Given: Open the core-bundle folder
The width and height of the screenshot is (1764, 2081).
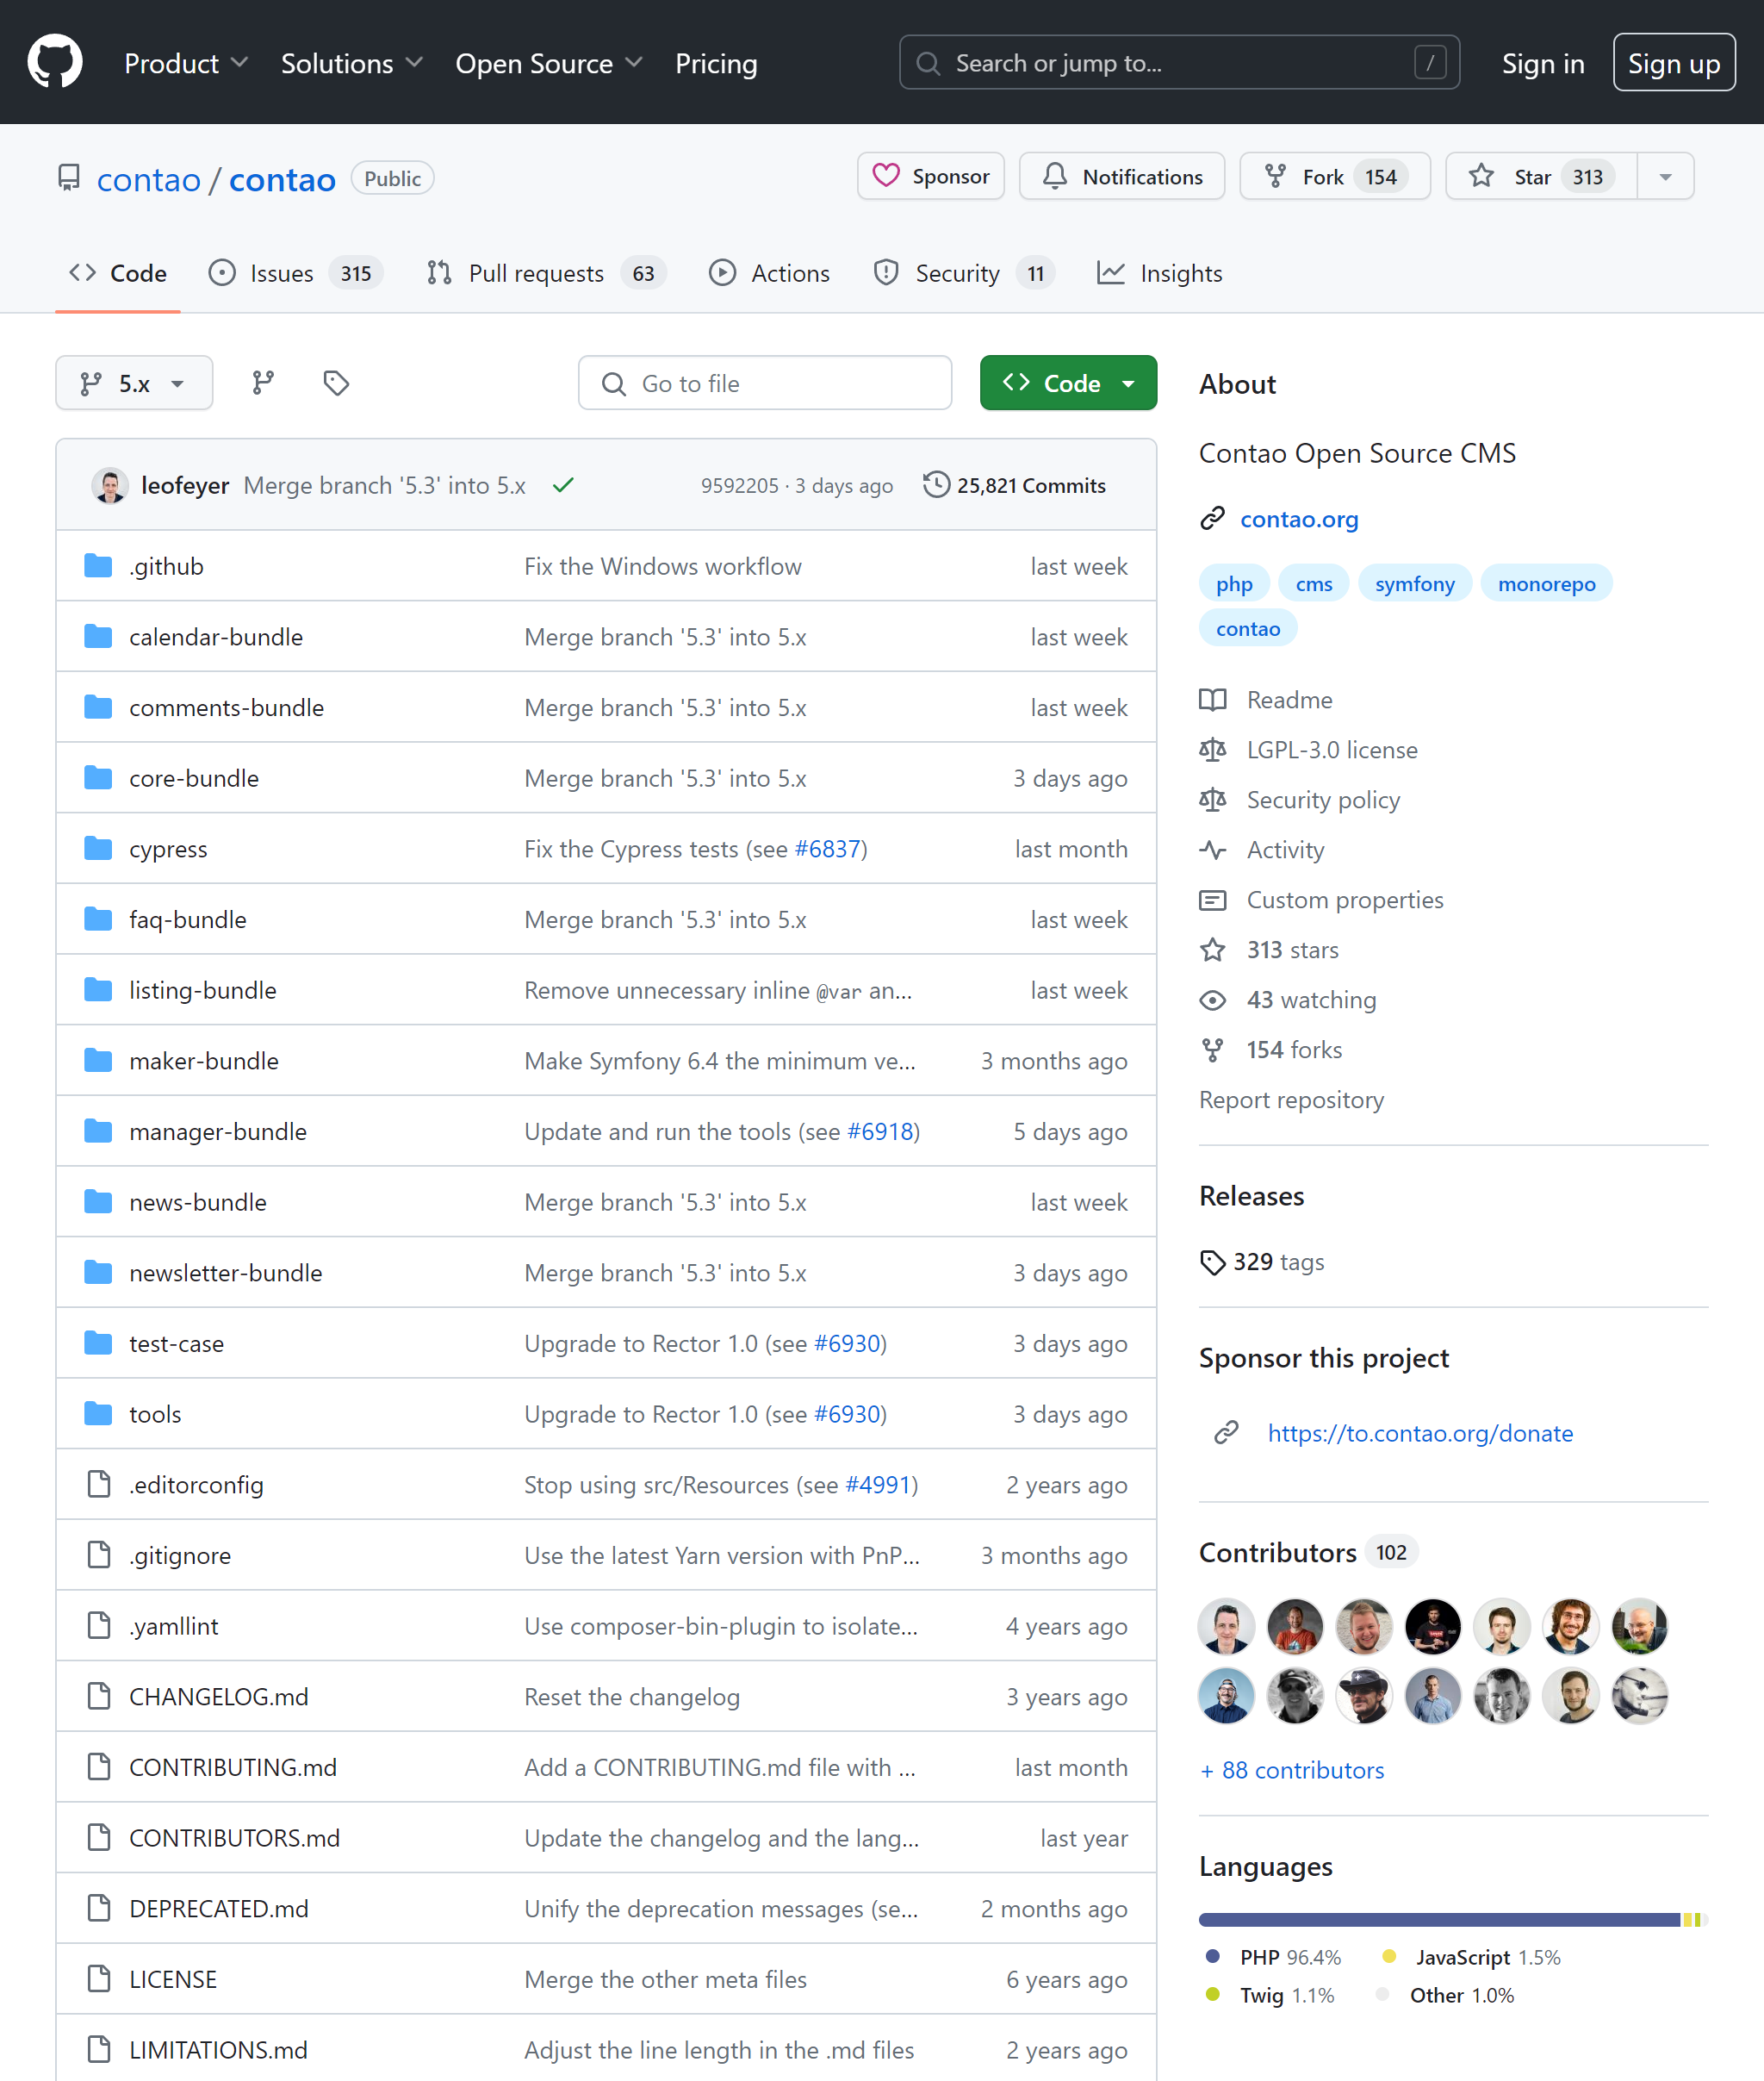Looking at the screenshot, I should [x=193, y=778].
